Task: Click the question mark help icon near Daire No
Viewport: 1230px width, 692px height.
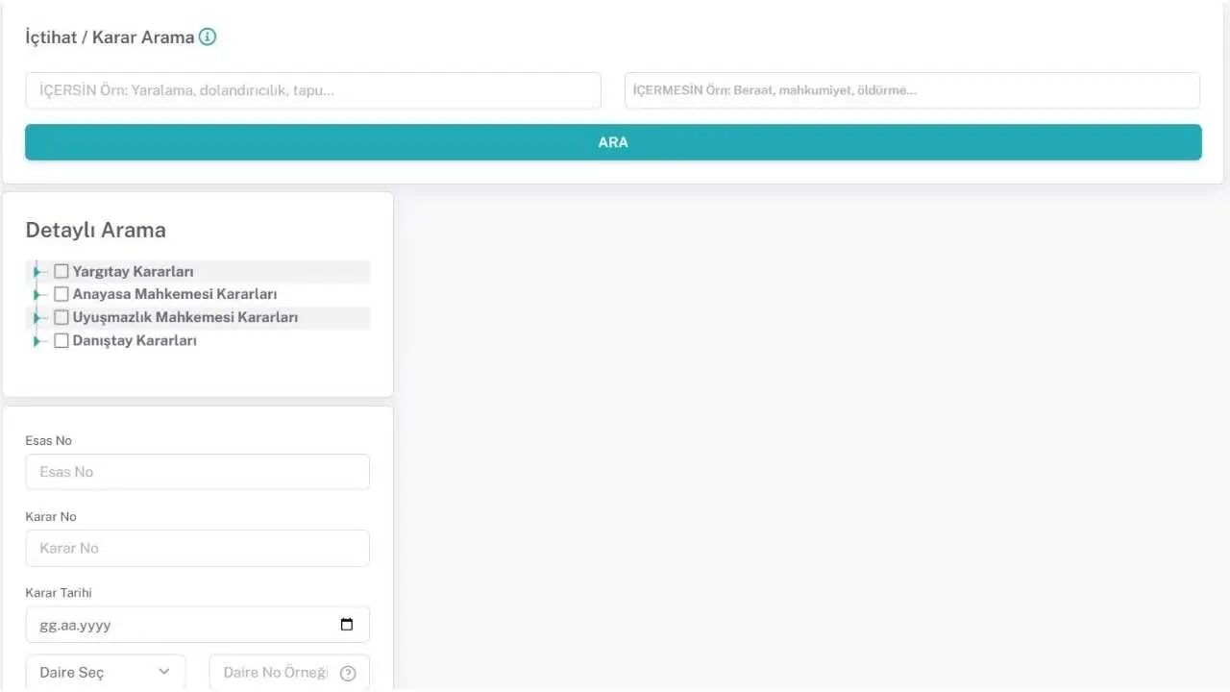Action: (x=348, y=673)
